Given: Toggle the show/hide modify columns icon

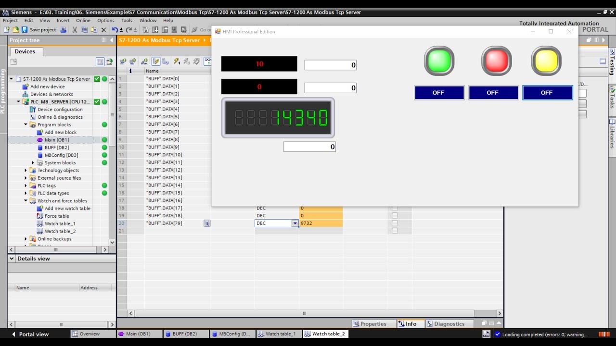Looking at the screenshot, I should coord(156,62).
